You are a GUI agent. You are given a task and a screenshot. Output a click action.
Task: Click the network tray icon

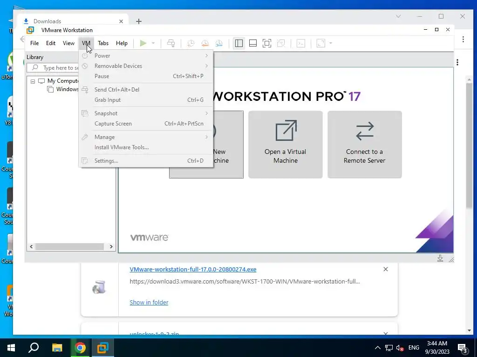pyautogui.click(x=389, y=348)
